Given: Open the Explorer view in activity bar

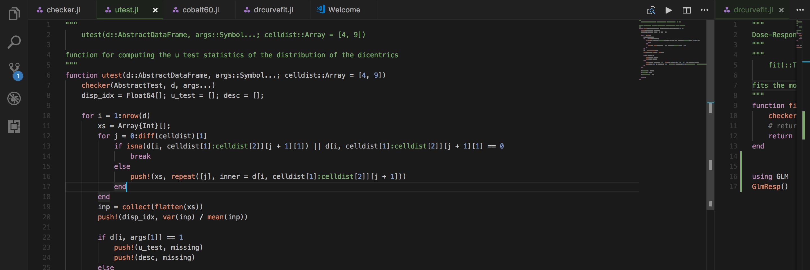Looking at the screenshot, I should 14,14.
